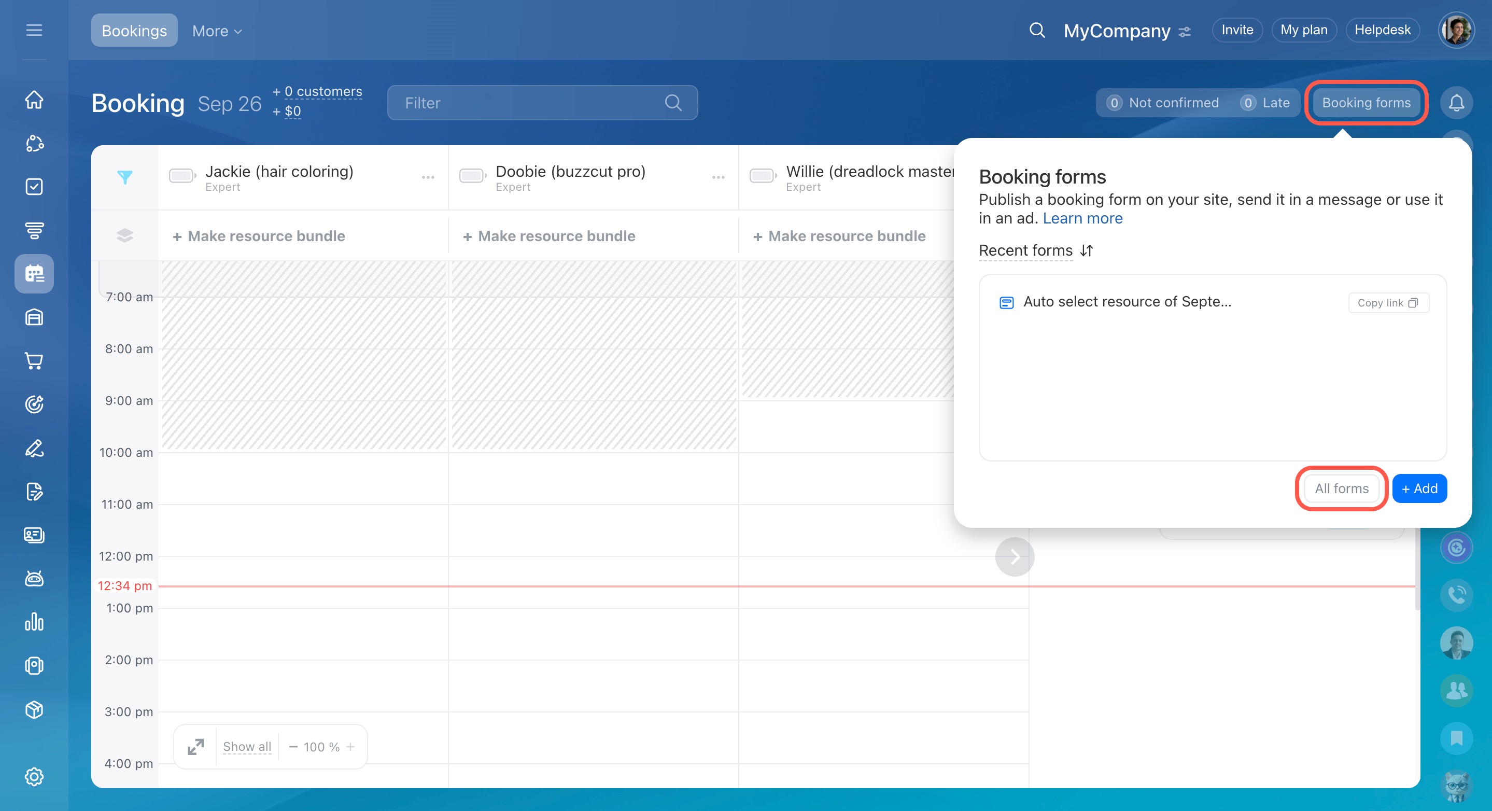Viewport: 1492px width, 811px height.
Task: Click the funnel filter icon in grid
Action: [124, 177]
